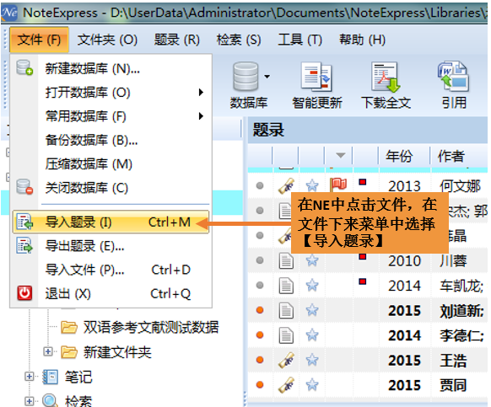Screen dimensions: 491x407
Task: Click thesis scroll icon of 贾同 row
Action: [x=286, y=385]
